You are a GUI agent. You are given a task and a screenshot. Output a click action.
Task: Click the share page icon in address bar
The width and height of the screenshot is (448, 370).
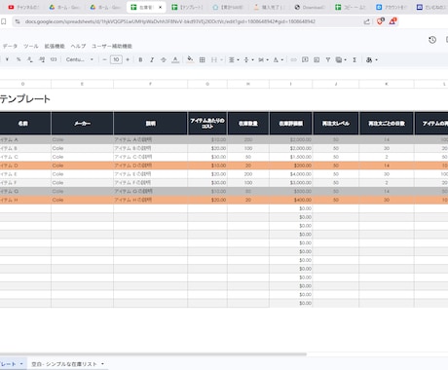(366, 21)
